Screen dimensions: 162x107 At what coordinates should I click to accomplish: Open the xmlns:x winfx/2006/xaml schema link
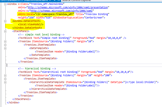(x=62, y=11)
